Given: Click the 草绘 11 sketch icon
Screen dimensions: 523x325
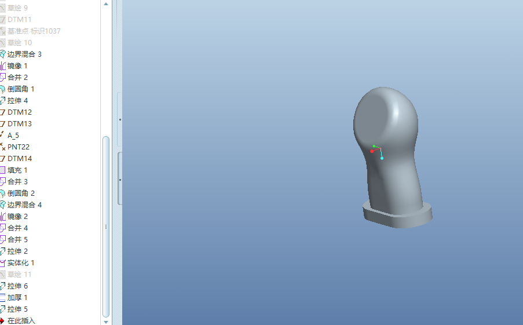Looking at the screenshot, I should (3, 274).
